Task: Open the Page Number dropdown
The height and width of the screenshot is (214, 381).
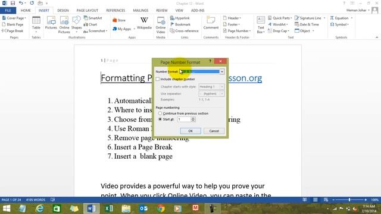Action: click(x=237, y=31)
